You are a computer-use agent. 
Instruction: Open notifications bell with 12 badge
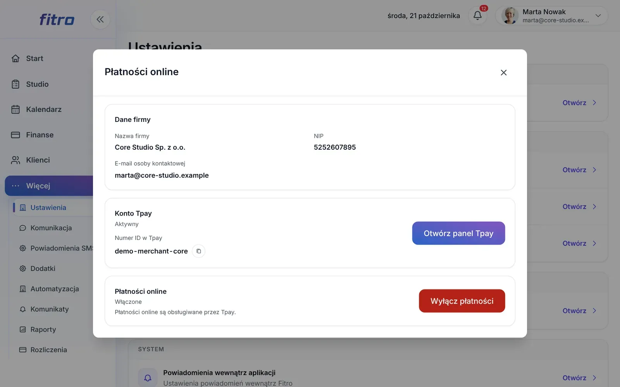[477, 15]
